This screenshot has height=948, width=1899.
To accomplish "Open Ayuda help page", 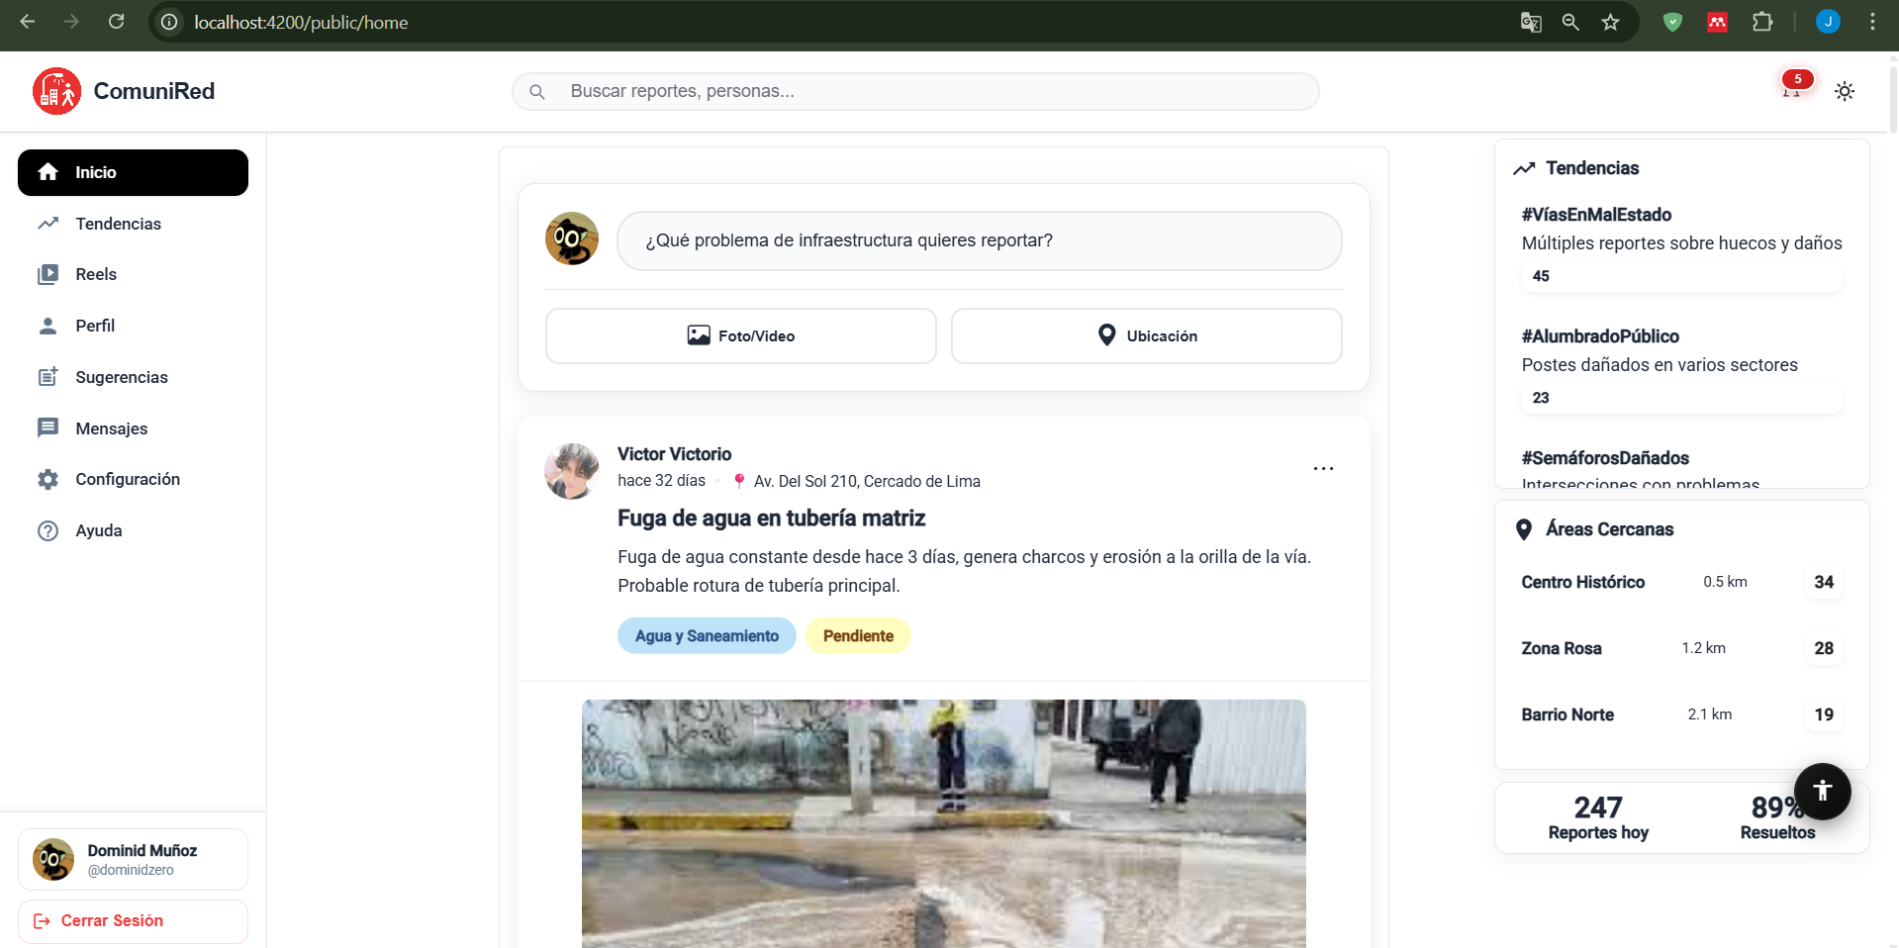I will [x=133, y=530].
